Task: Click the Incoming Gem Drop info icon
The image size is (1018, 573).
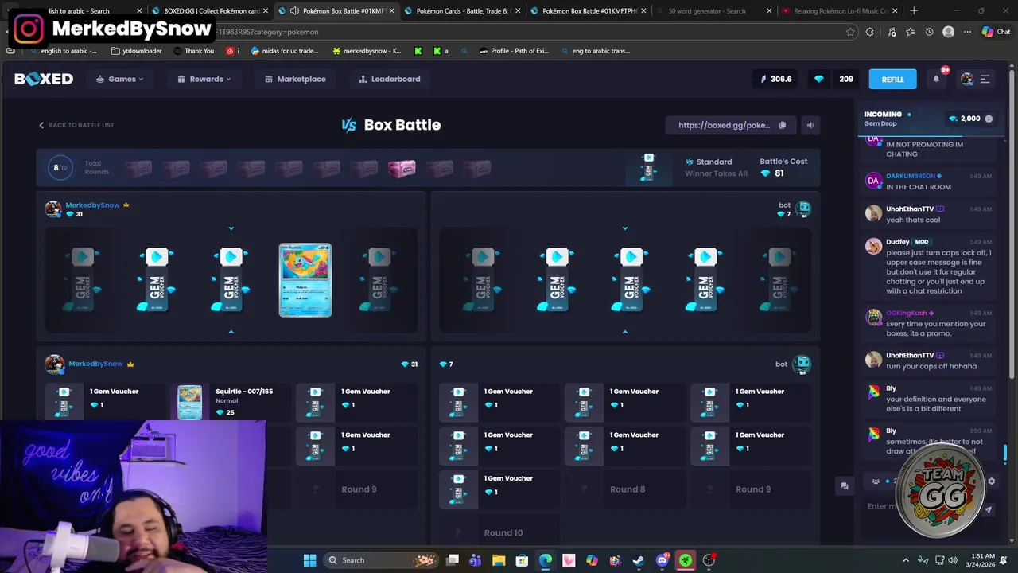Action: [x=989, y=119]
